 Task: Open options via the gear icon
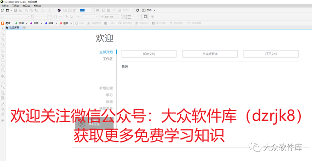tap(137, 10)
